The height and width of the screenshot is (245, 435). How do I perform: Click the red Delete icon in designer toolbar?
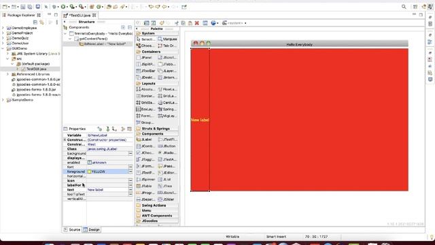197,23
